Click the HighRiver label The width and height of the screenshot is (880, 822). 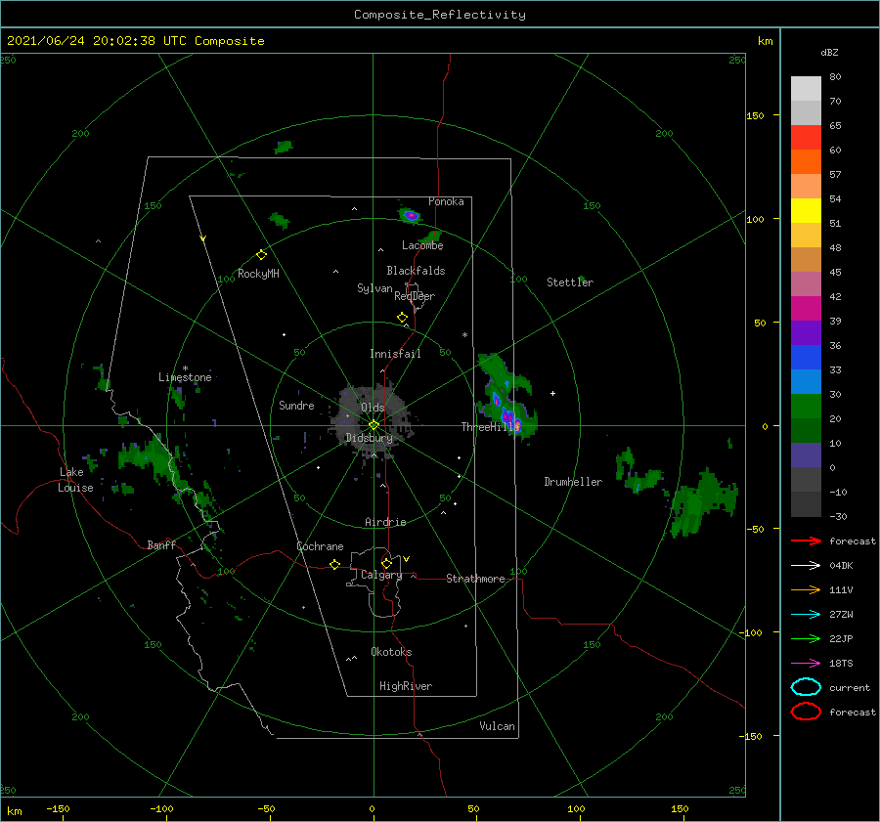[406, 686]
